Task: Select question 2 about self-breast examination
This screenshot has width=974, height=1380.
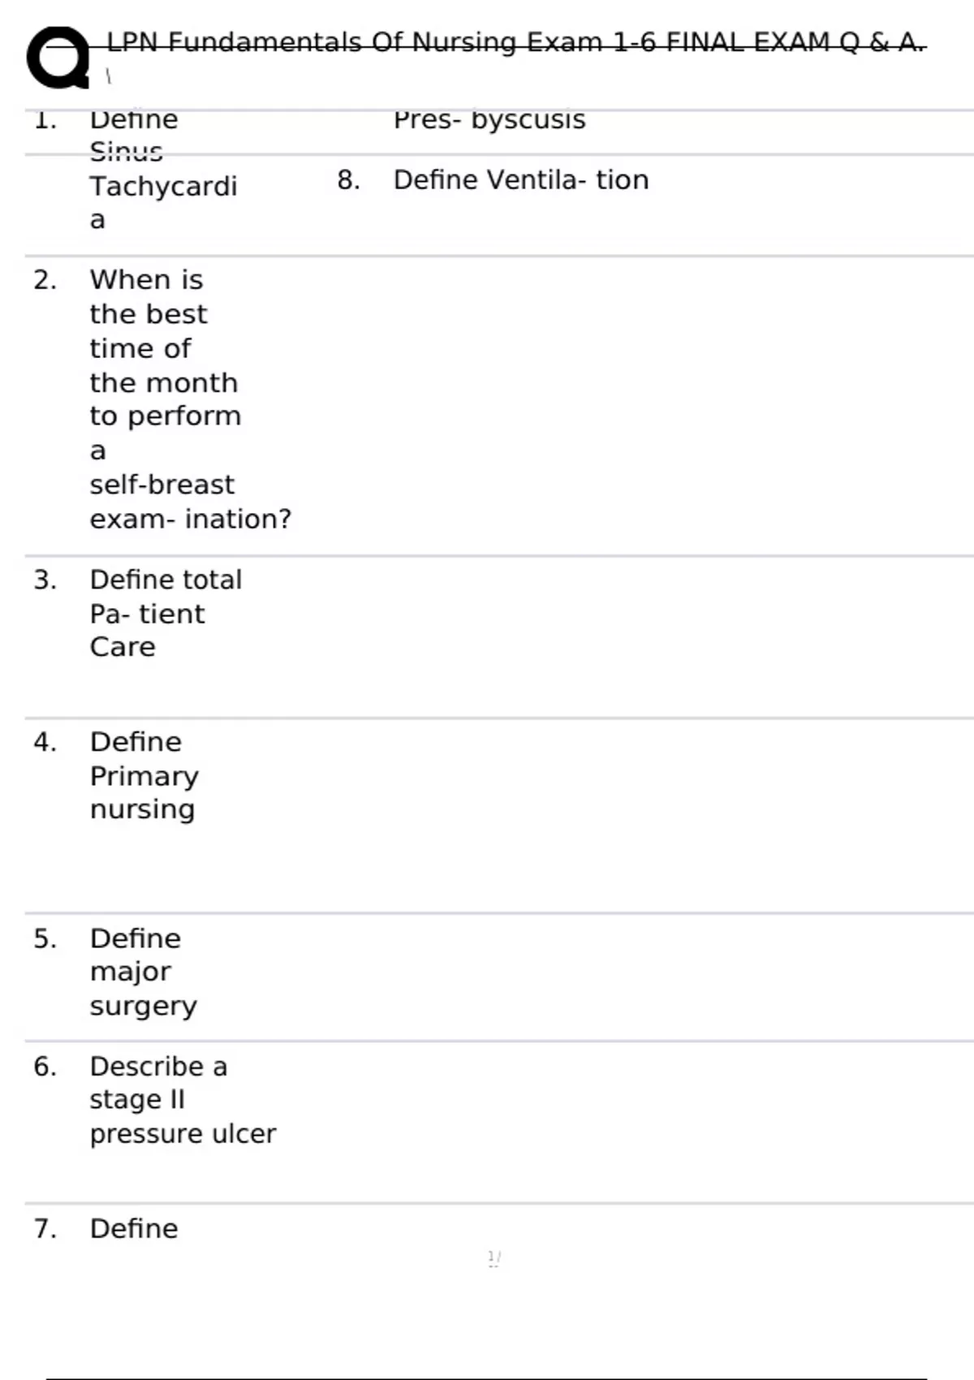Action: pyautogui.click(x=190, y=399)
